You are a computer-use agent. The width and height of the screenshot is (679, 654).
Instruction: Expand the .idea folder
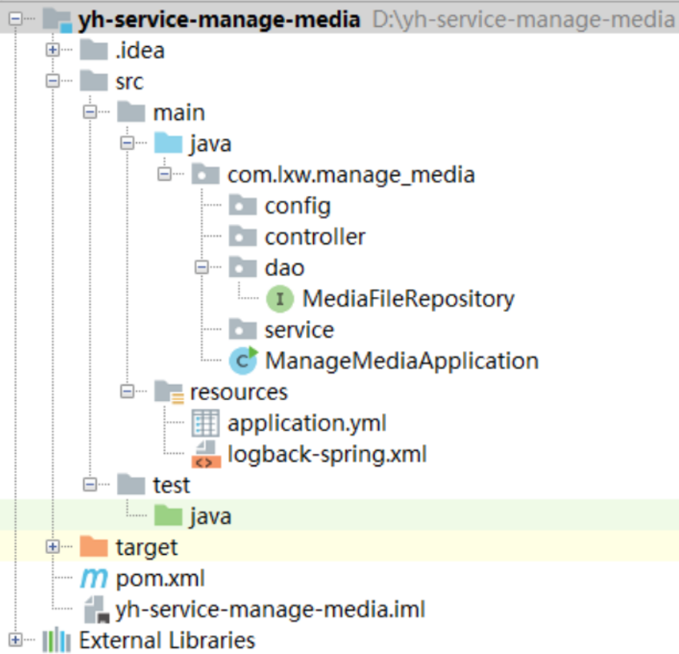(52, 50)
